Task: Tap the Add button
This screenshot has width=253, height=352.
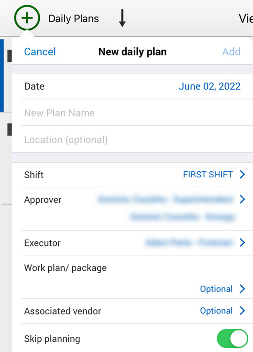Action: 231,52
